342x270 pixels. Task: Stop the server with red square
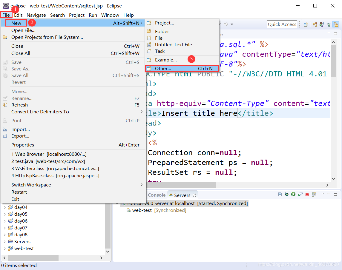coord(307,195)
